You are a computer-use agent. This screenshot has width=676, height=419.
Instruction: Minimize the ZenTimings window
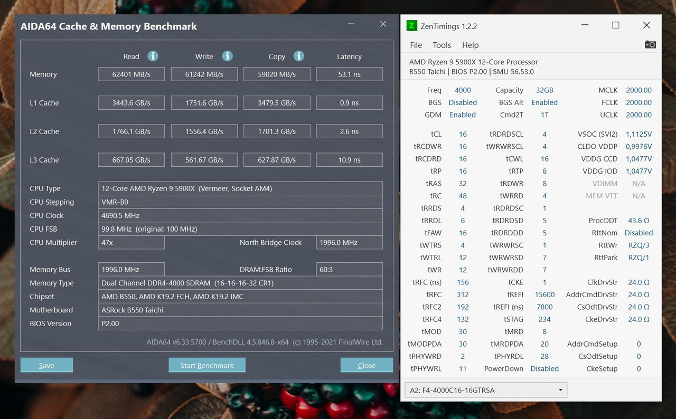(x=585, y=25)
